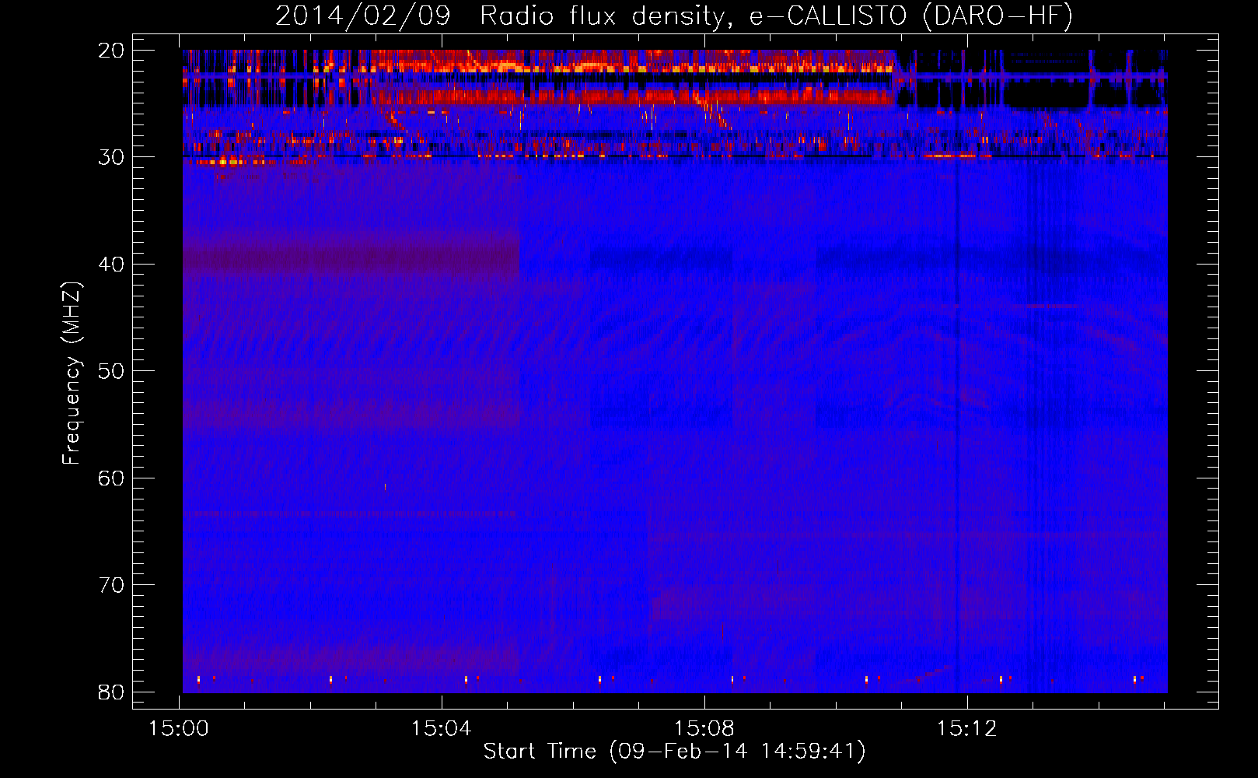The width and height of the screenshot is (1258, 778).
Task: Click the 80 MHz frequency tick label
Action: [x=111, y=692]
